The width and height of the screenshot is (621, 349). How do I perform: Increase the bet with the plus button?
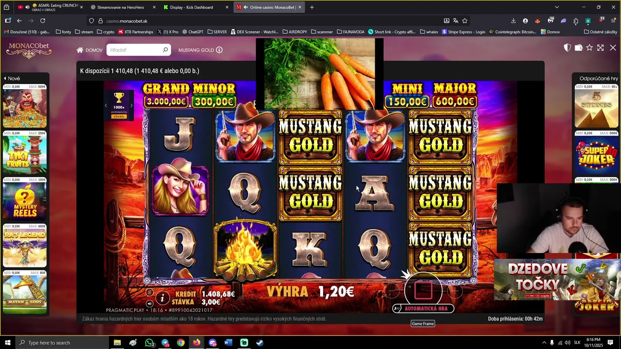click(x=455, y=290)
